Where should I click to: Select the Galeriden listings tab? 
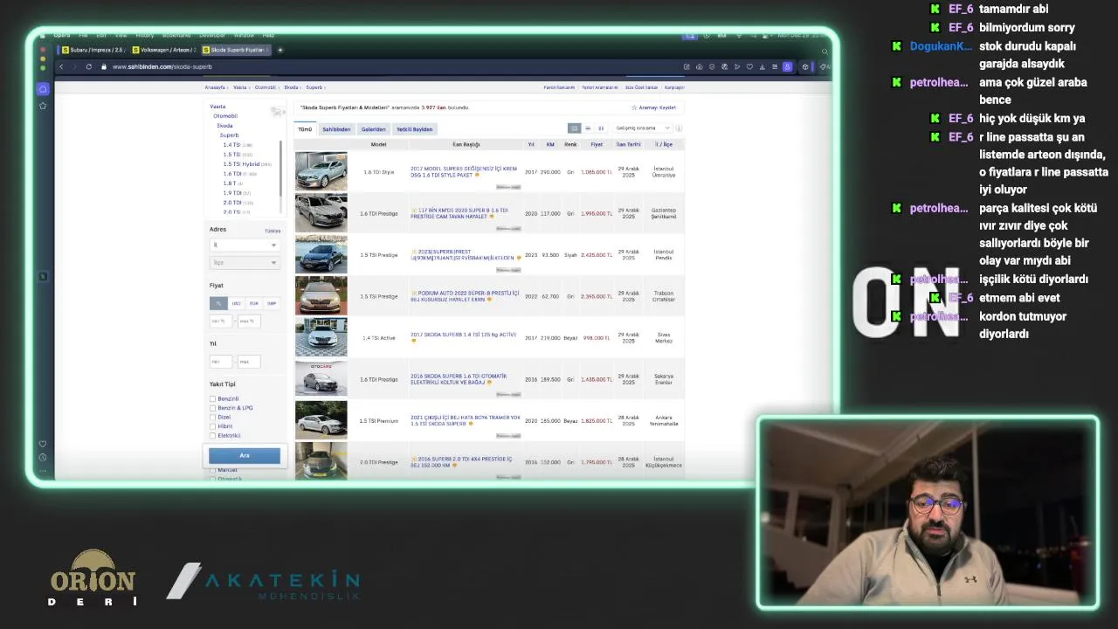pos(373,129)
